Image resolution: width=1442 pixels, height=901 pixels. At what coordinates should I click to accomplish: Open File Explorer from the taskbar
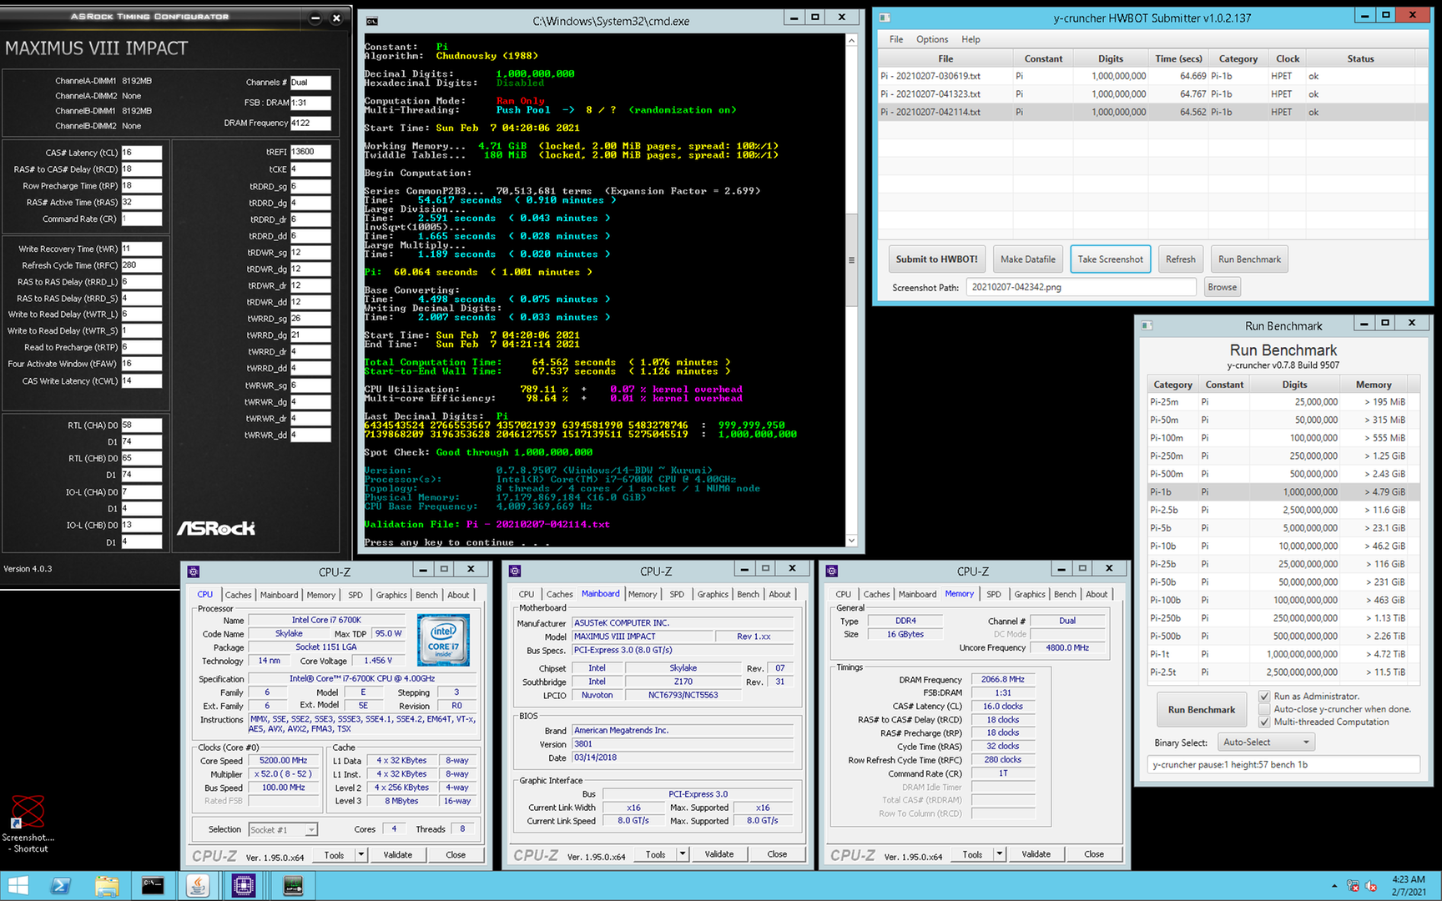point(106,885)
